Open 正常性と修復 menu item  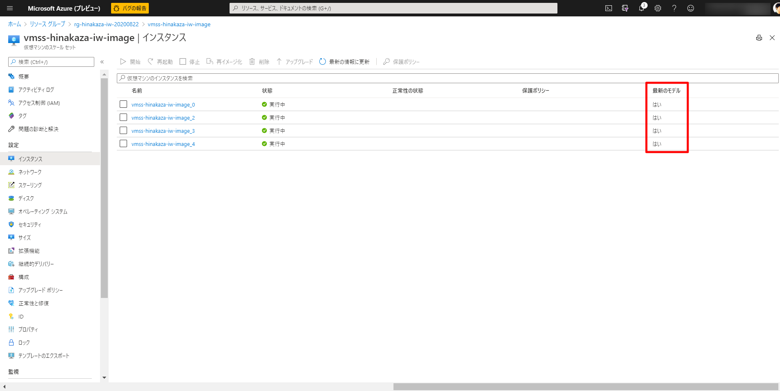(50, 303)
